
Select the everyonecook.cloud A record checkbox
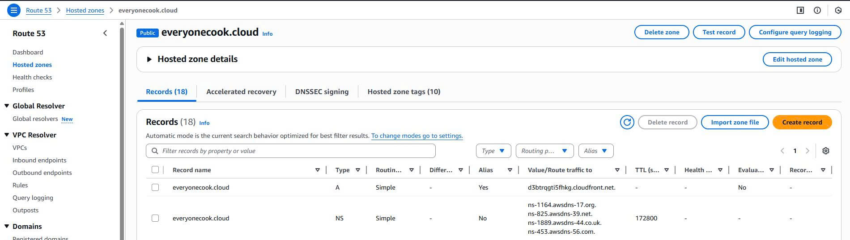155,187
